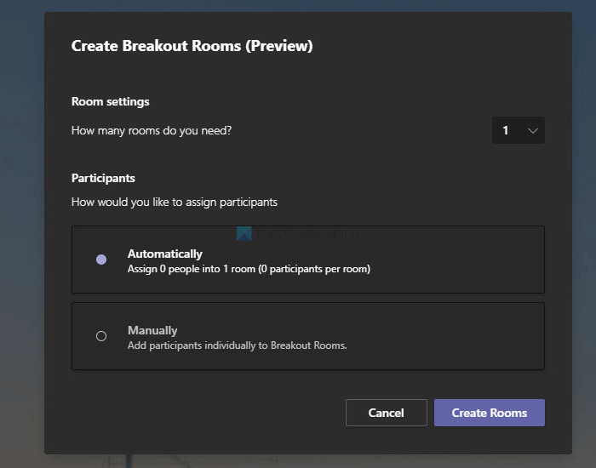Click the Participants heading
Viewport: 596px width, 468px height.
[103, 179]
